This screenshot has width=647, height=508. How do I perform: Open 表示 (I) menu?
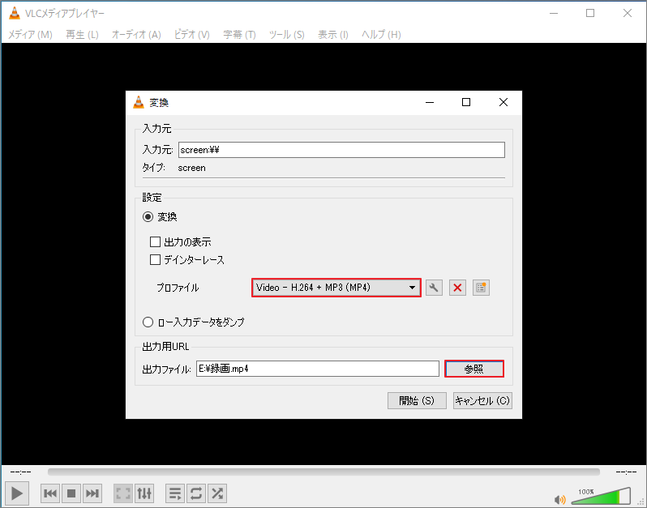[333, 35]
